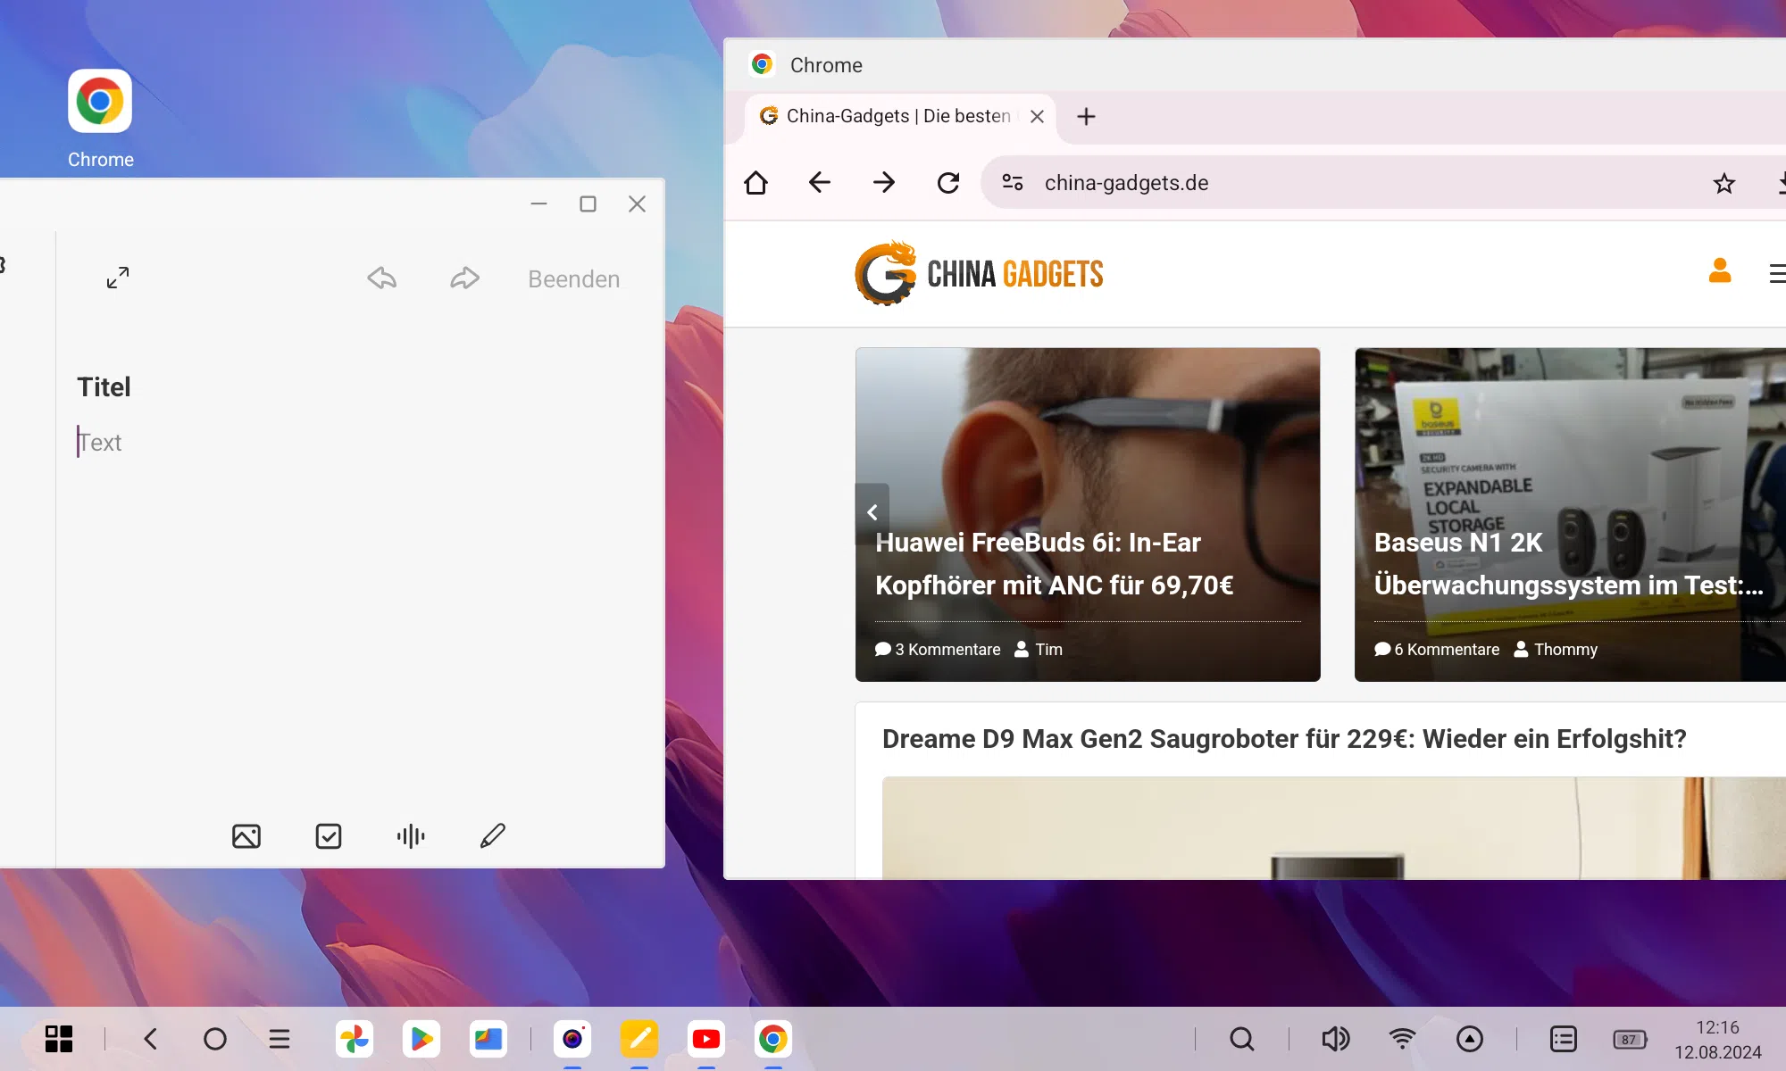Close the China-Gadgets tab

1037,117
